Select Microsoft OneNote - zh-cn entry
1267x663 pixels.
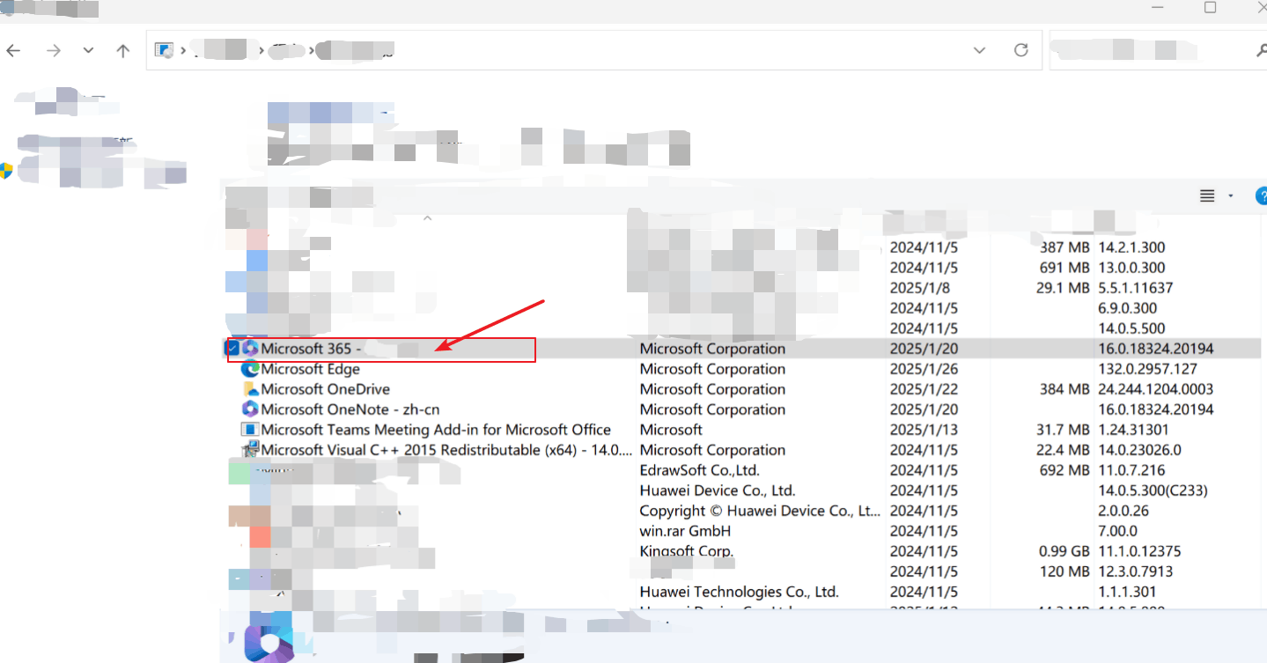(x=350, y=409)
